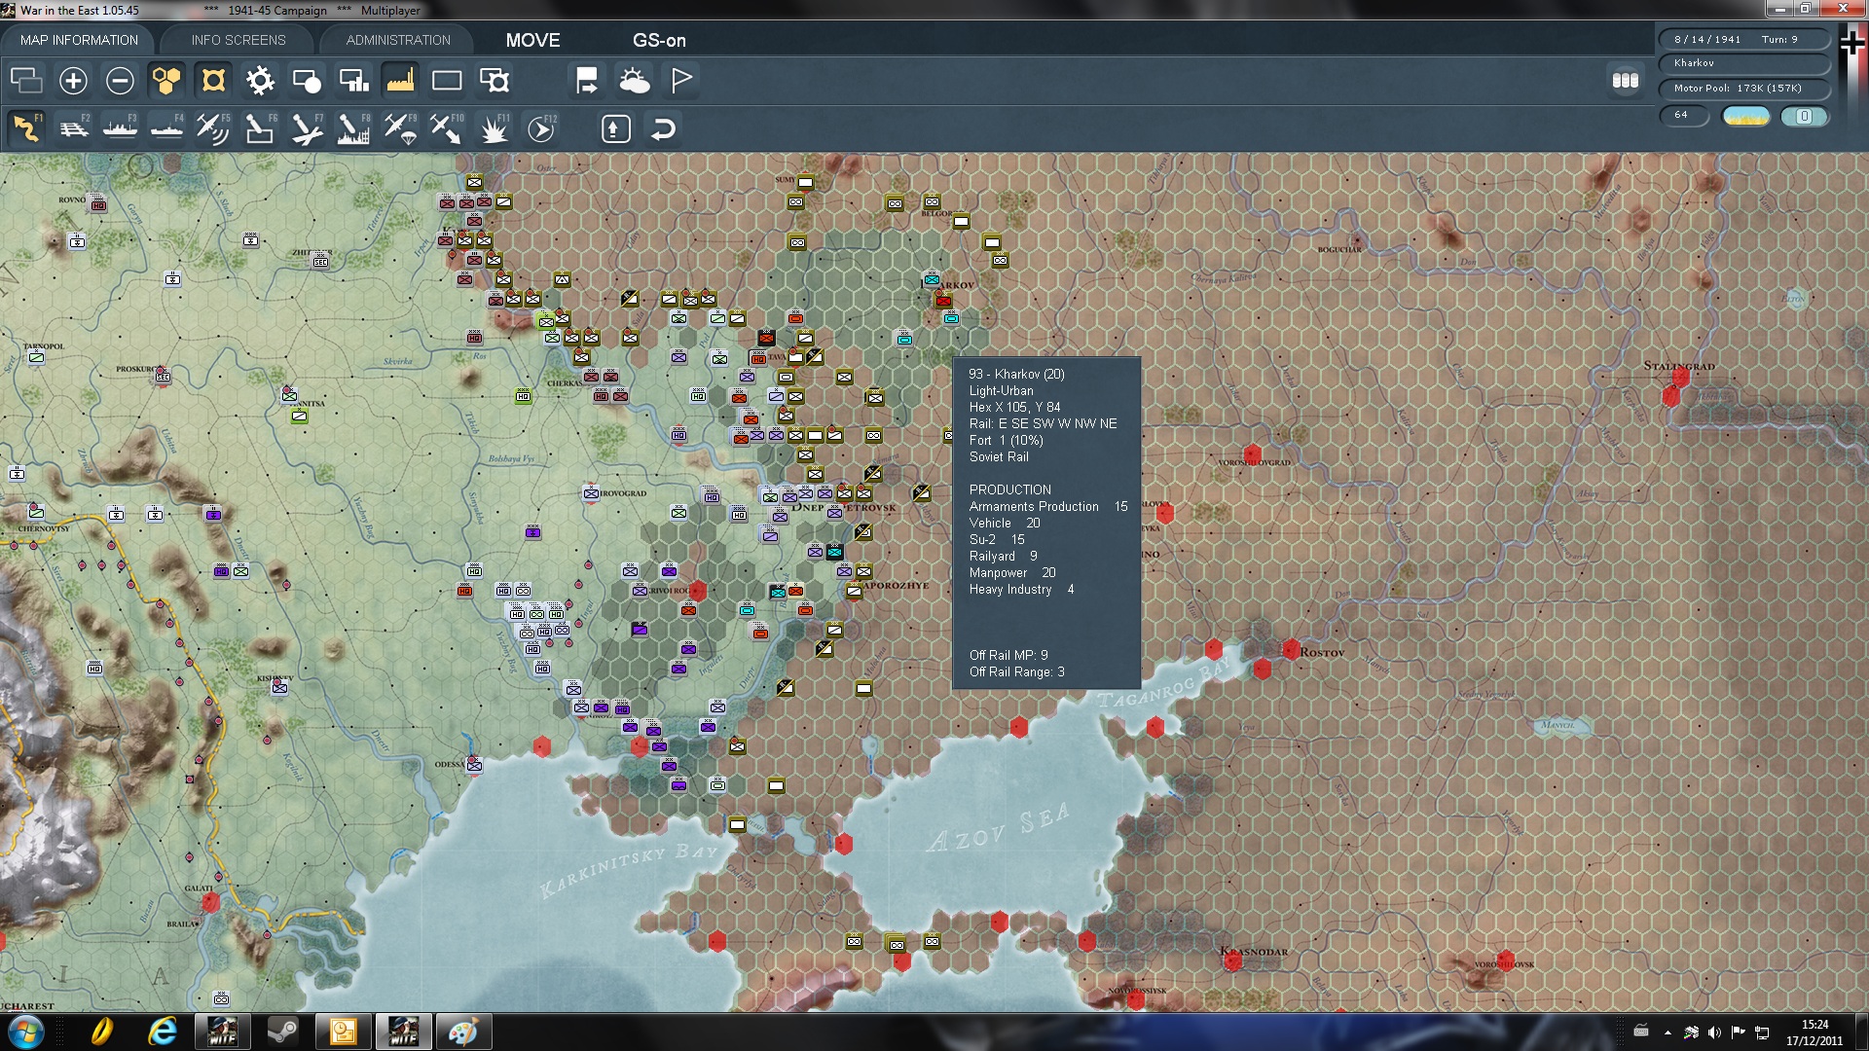The image size is (1869, 1051).
Task: Click the Kharkov location field
Action: tap(1743, 63)
